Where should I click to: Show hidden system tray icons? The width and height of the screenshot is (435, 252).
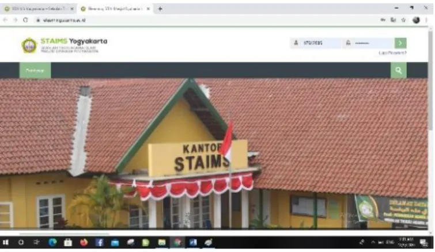tap(373, 242)
